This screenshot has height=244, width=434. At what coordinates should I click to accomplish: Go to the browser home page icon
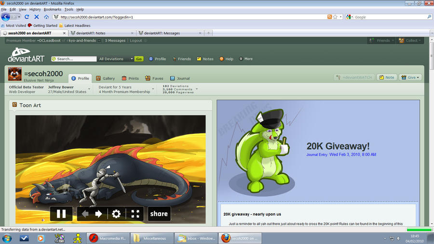[46, 17]
